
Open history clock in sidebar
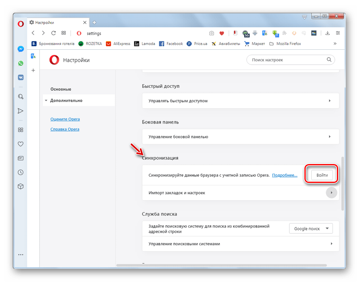[x=20, y=172]
